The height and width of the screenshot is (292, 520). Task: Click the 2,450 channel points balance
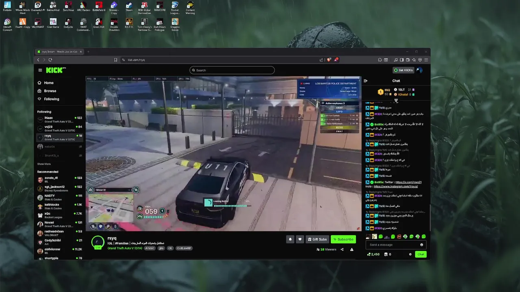pos(373,254)
